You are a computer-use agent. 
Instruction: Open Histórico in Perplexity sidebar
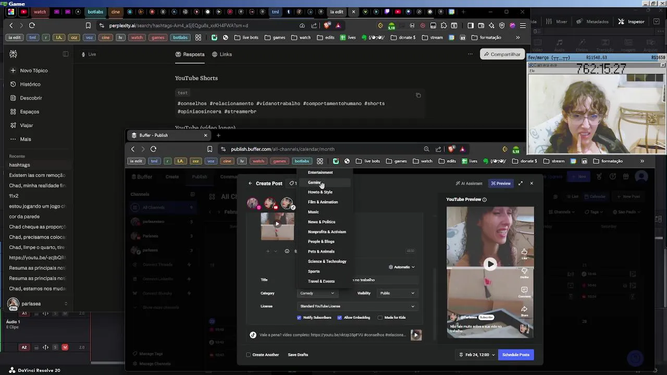pyautogui.click(x=26, y=84)
